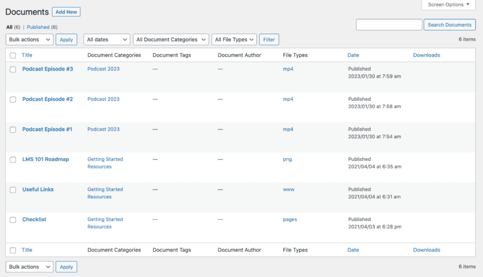
Task: Click the search documents text field
Action: pyautogui.click(x=389, y=25)
